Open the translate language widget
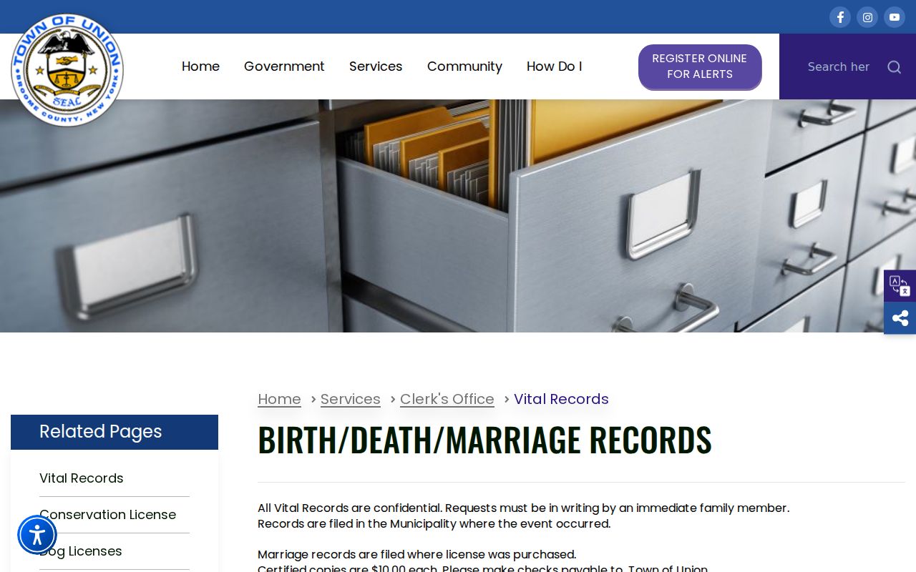916x572 pixels. pyautogui.click(x=900, y=285)
